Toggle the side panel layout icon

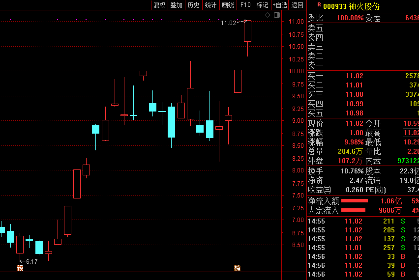(x=276, y=15)
